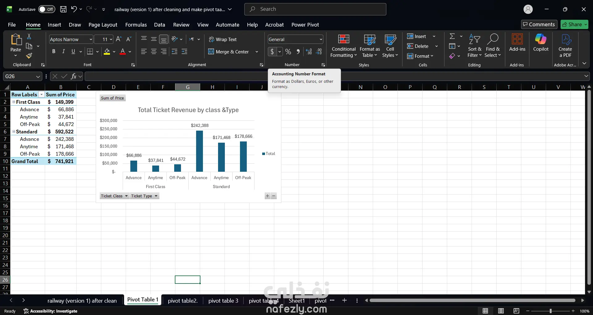The width and height of the screenshot is (593, 315).
Task: Toggle Top Align
Action: (x=144, y=39)
